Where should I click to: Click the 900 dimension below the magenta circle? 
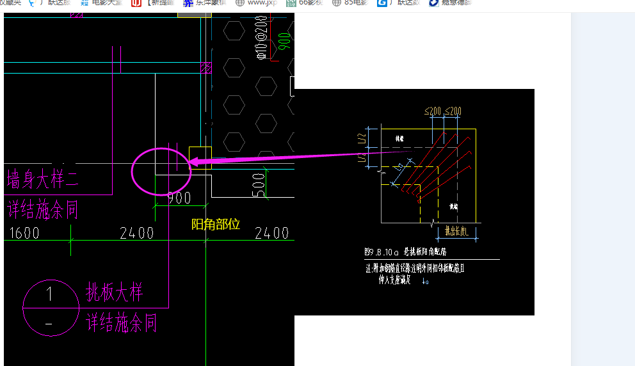[x=179, y=198]
